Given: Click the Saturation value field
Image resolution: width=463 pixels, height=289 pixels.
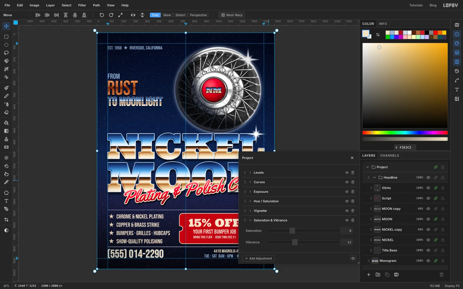Looking at the screenshot, I should [347, 231].
